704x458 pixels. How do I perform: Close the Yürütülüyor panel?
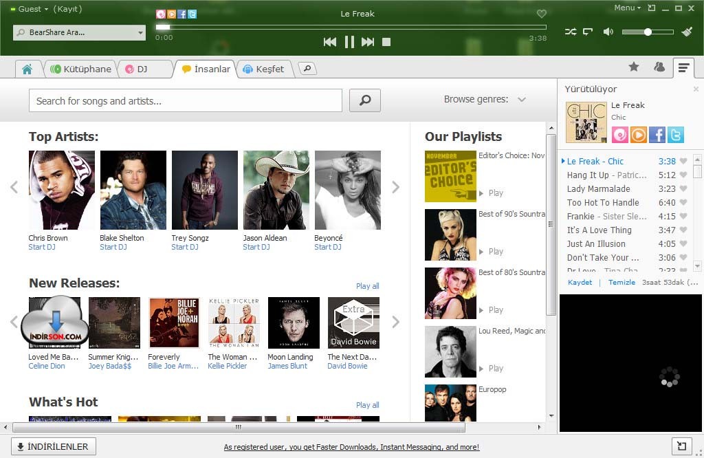pyautogui.click(x=696, y=89)
